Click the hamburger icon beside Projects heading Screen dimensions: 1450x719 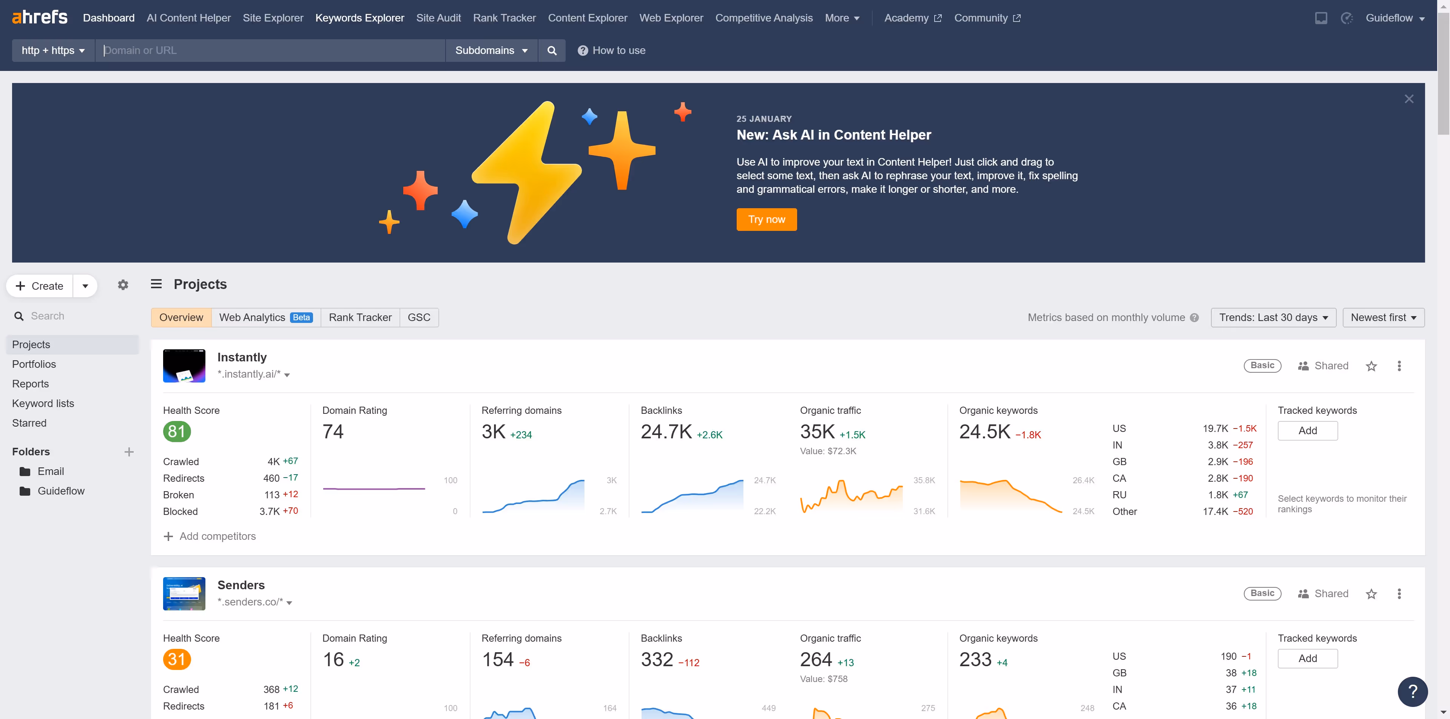click(x=156, y=284)
